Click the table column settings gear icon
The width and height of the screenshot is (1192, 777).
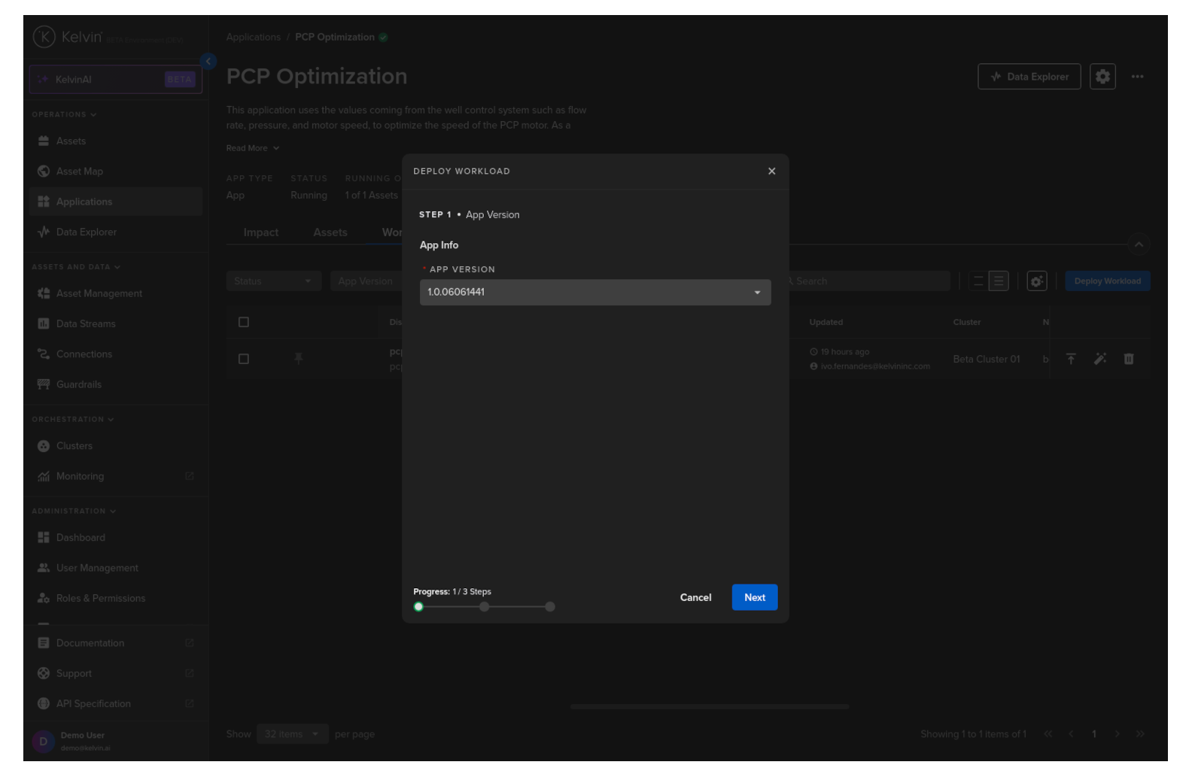pos(1036,281)
